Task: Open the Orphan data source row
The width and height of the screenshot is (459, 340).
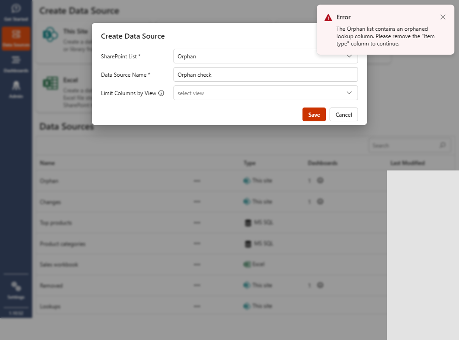Action: 49,181
